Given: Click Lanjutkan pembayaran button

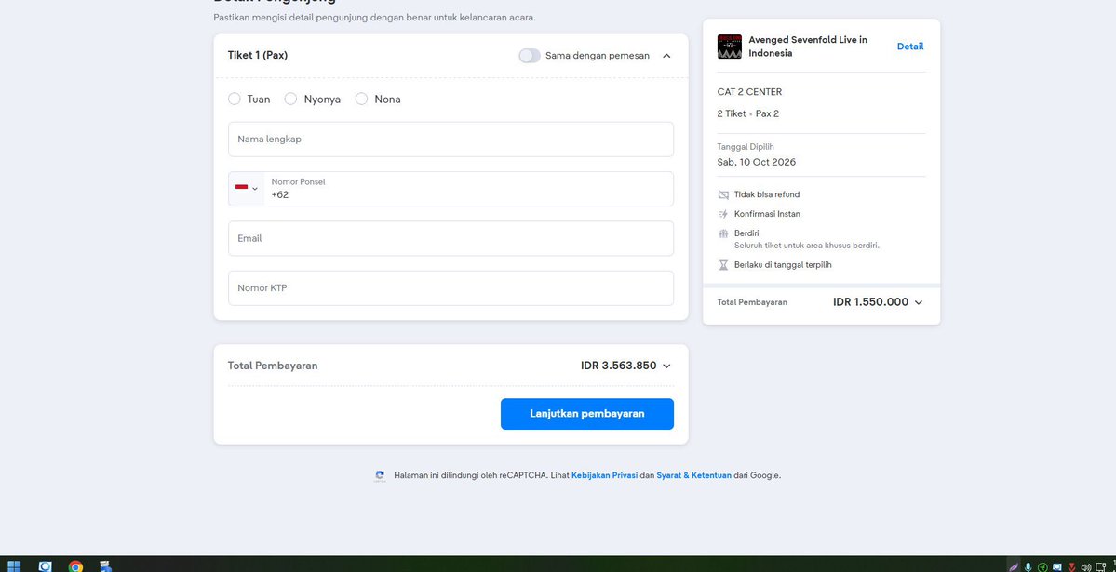Looking at the screenshot, I should [587, 414].
